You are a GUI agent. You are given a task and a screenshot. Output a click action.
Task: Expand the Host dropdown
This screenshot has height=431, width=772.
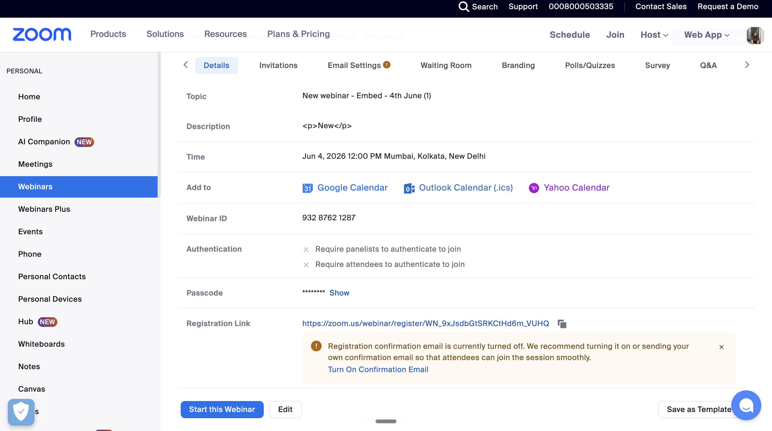(x=654, y=35)
